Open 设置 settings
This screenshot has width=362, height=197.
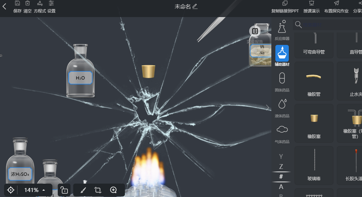(x=51, y=7)
